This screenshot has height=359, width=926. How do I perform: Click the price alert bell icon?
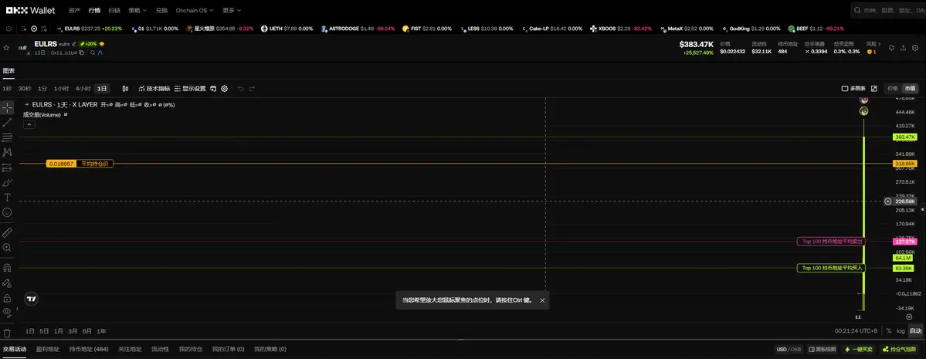tap(892, 48)
